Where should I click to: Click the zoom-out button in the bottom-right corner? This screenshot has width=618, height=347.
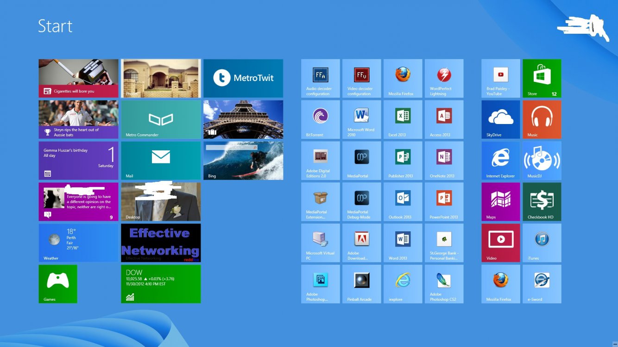(x=614, y=343)
